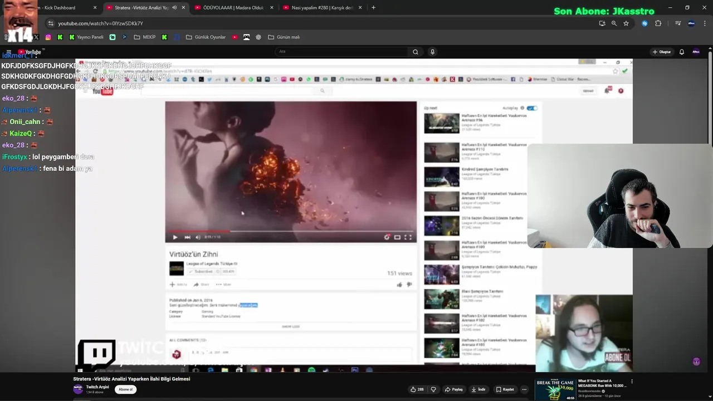Dislike the Stratera video

coord(433,389)
